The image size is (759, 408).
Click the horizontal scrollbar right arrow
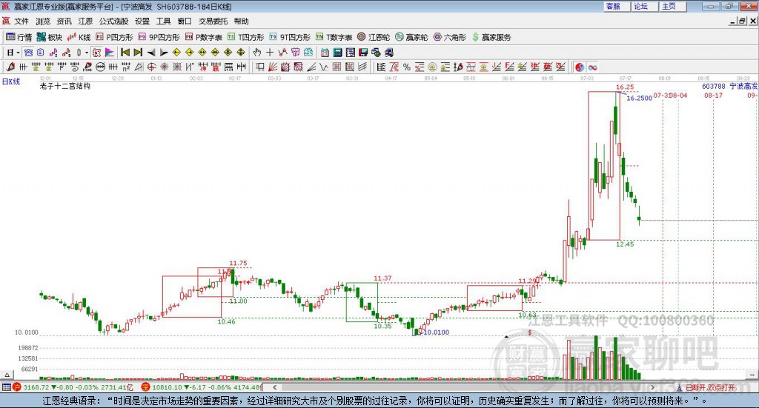click(652, 387)
